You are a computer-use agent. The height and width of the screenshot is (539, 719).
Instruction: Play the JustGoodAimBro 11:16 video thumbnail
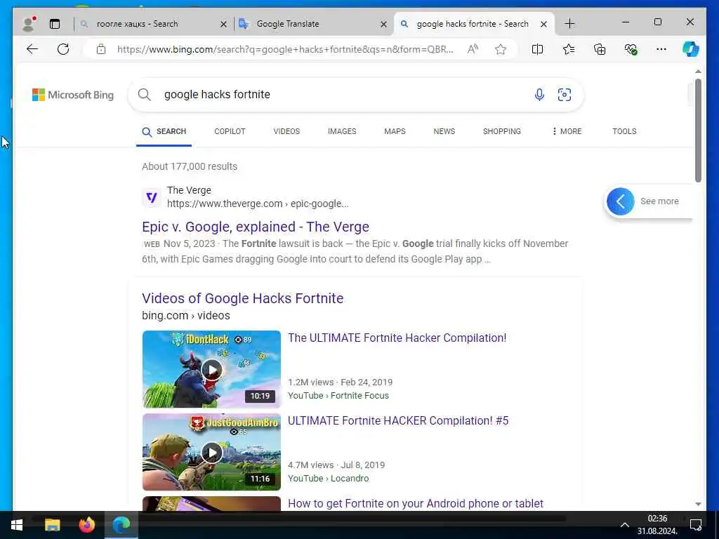(x=211, y=452)
